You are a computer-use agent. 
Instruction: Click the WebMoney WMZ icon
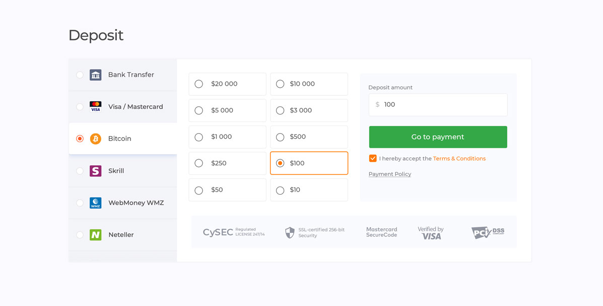[96, 203]
